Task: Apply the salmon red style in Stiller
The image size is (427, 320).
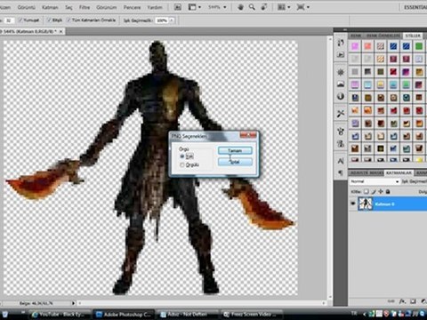Action: point(368,46)
